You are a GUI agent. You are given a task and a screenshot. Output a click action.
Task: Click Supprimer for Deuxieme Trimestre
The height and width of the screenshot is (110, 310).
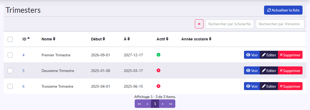pos(290,70)
